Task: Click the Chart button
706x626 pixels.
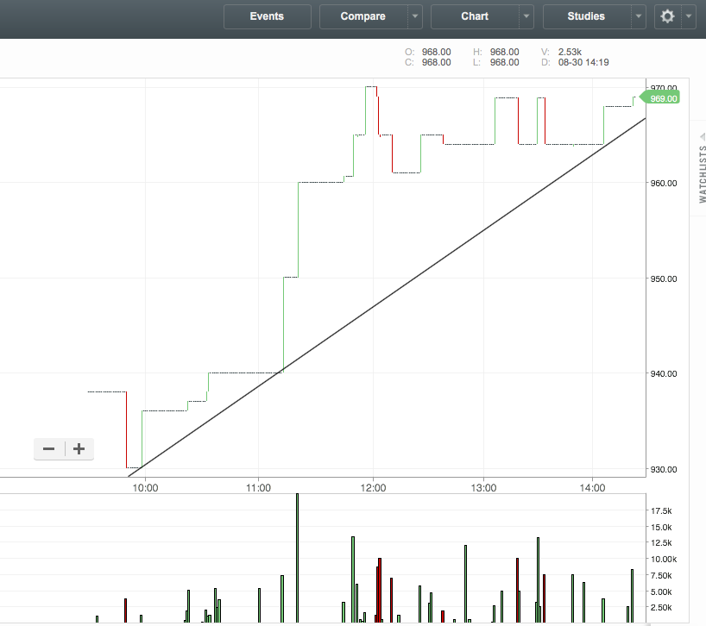Action: [x=475, y=16]
